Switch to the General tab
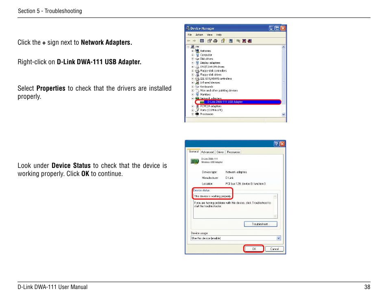 click(x=194, y=152)
